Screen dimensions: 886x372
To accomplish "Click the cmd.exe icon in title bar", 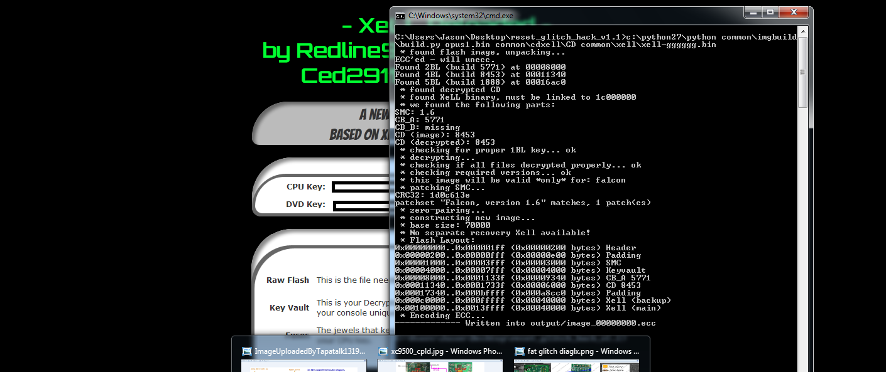I will pyautogui.click(x=399, y=15).
